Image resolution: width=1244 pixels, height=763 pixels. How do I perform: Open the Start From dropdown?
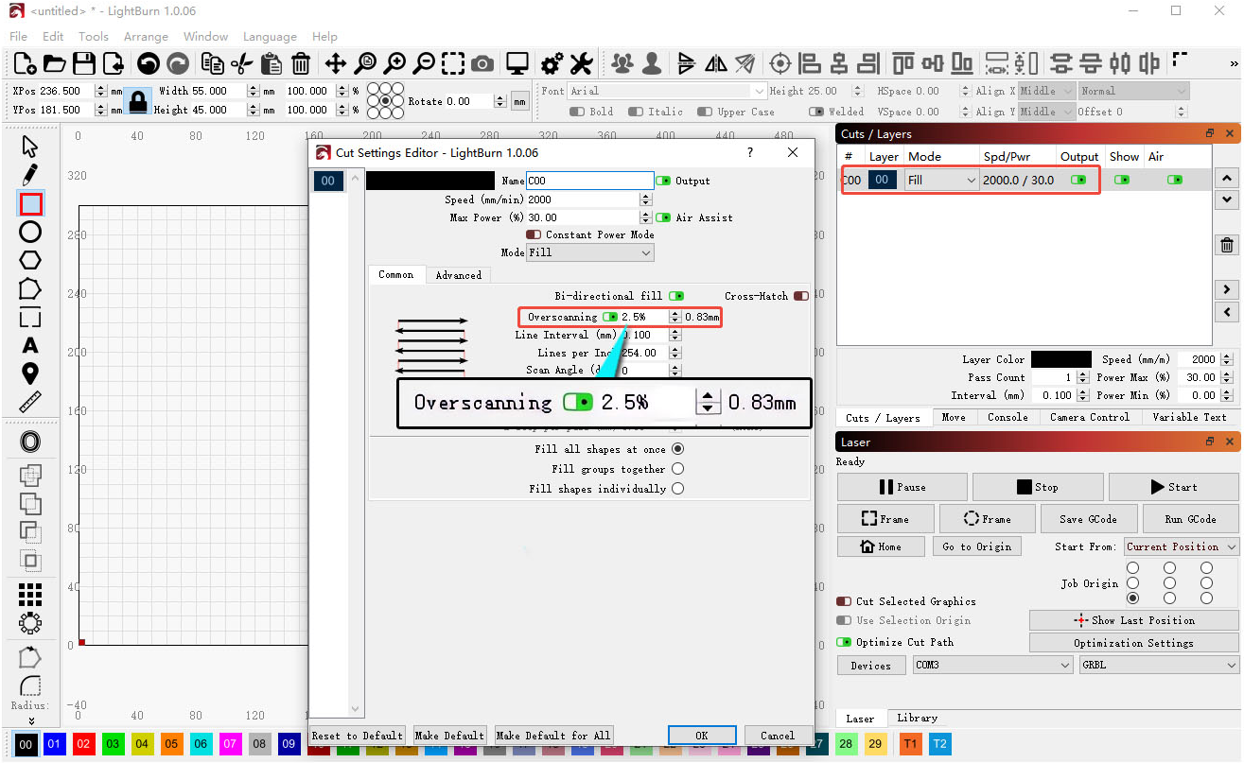coord(1182,546)
